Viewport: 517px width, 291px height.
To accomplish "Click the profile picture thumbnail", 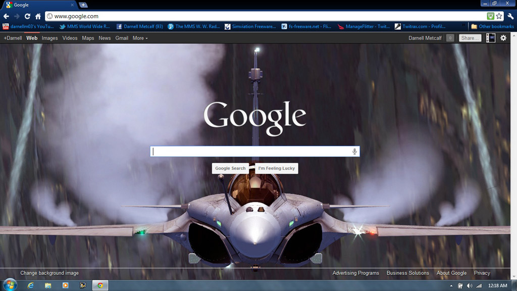I will pyautogui.click(x=491, y=38).
